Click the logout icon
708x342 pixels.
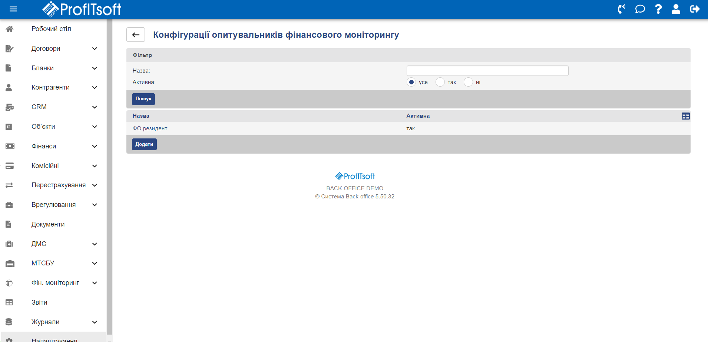point(695,9)
